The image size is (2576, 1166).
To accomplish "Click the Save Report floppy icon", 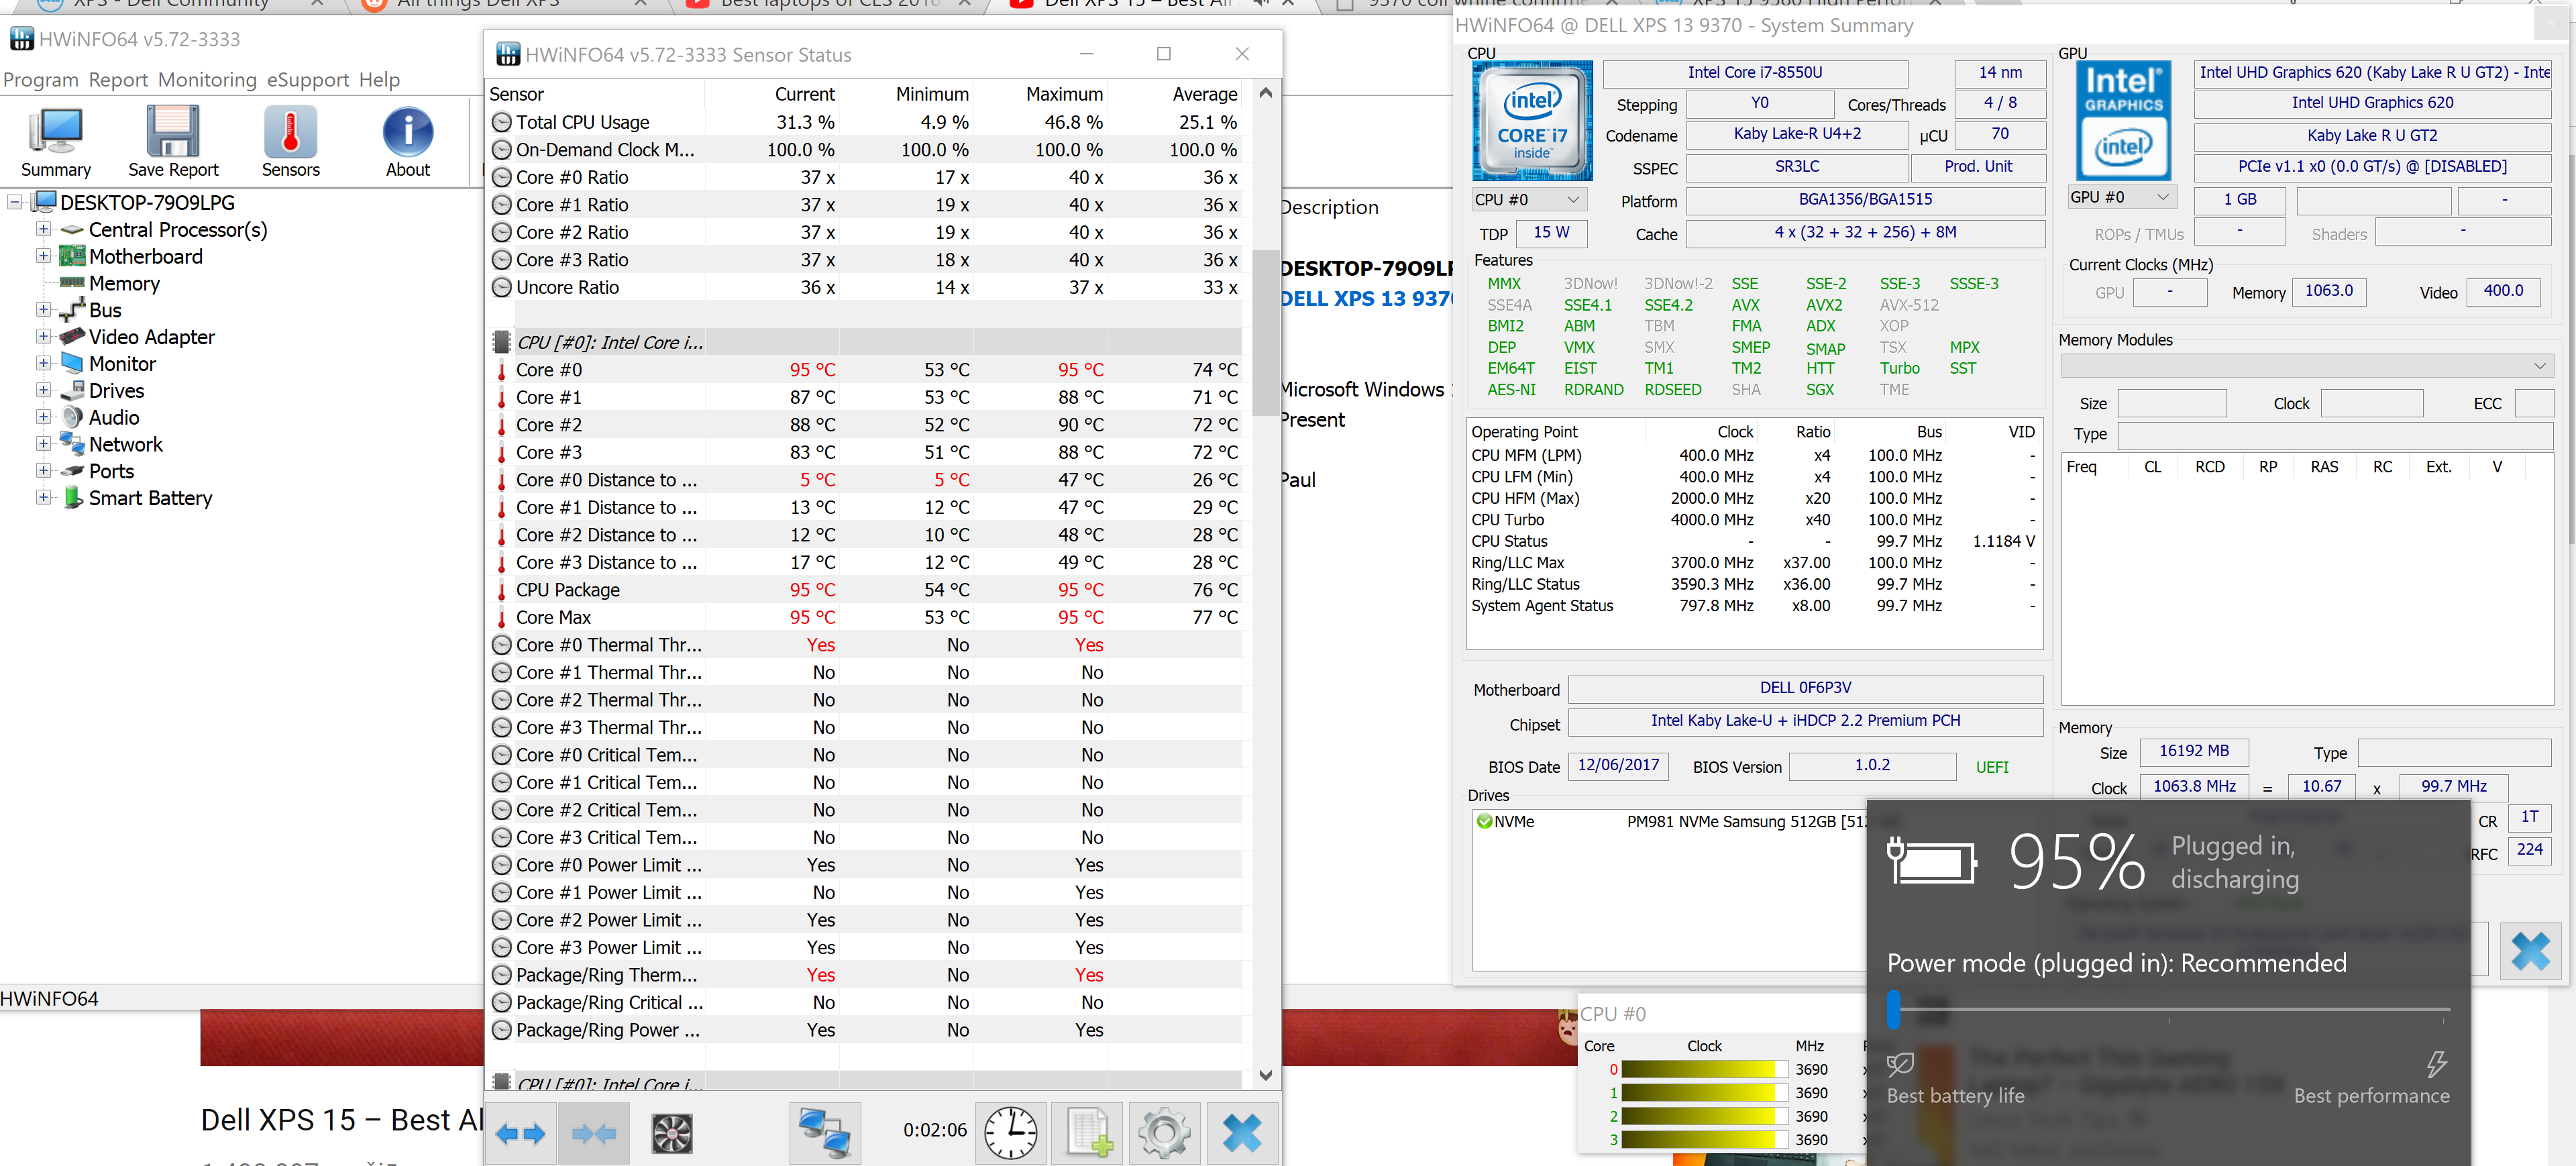I will [x=173, y=142].
